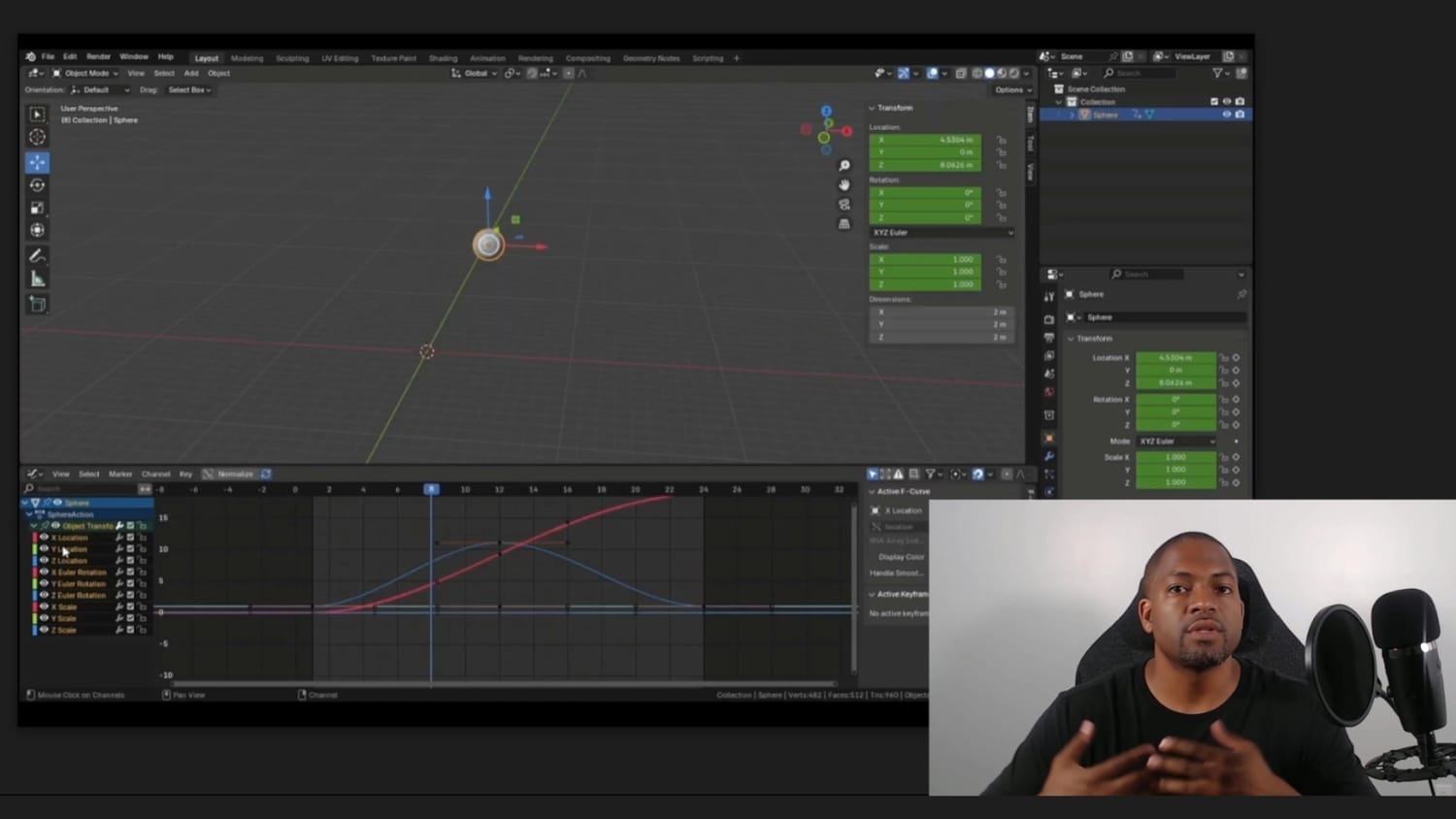Uncheck the Z Scale channel checkbox

pos(130,630)
